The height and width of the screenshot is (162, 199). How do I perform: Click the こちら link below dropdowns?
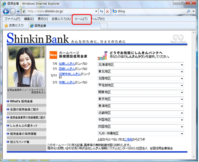point(128,139)
